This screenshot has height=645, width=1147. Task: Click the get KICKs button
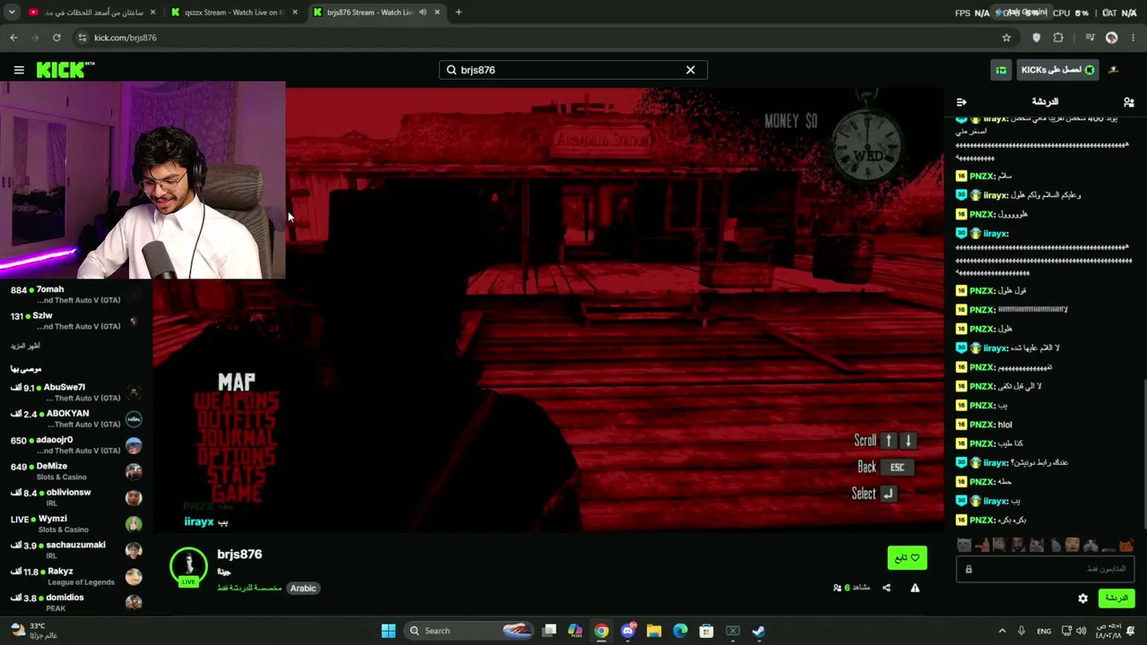coord(1057,70)
